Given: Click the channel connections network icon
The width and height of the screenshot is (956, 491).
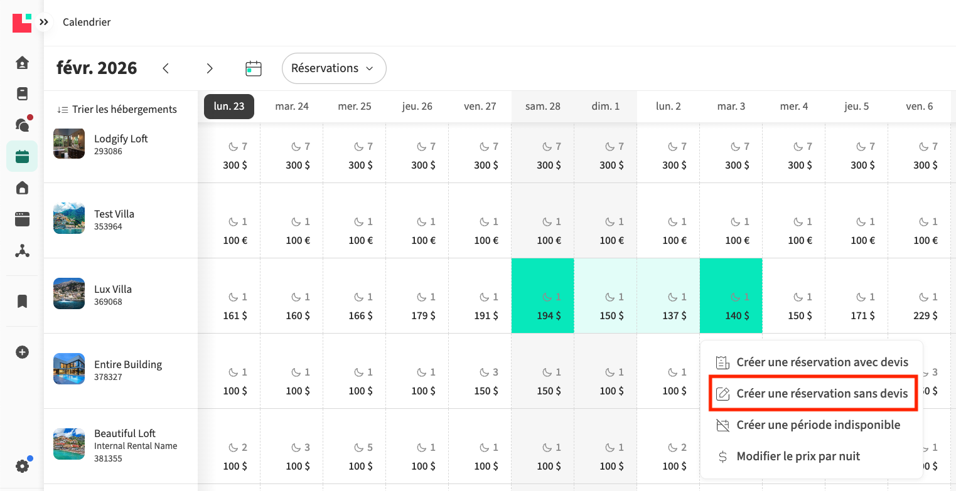Looking at the screenshot, I should [22, 251].
